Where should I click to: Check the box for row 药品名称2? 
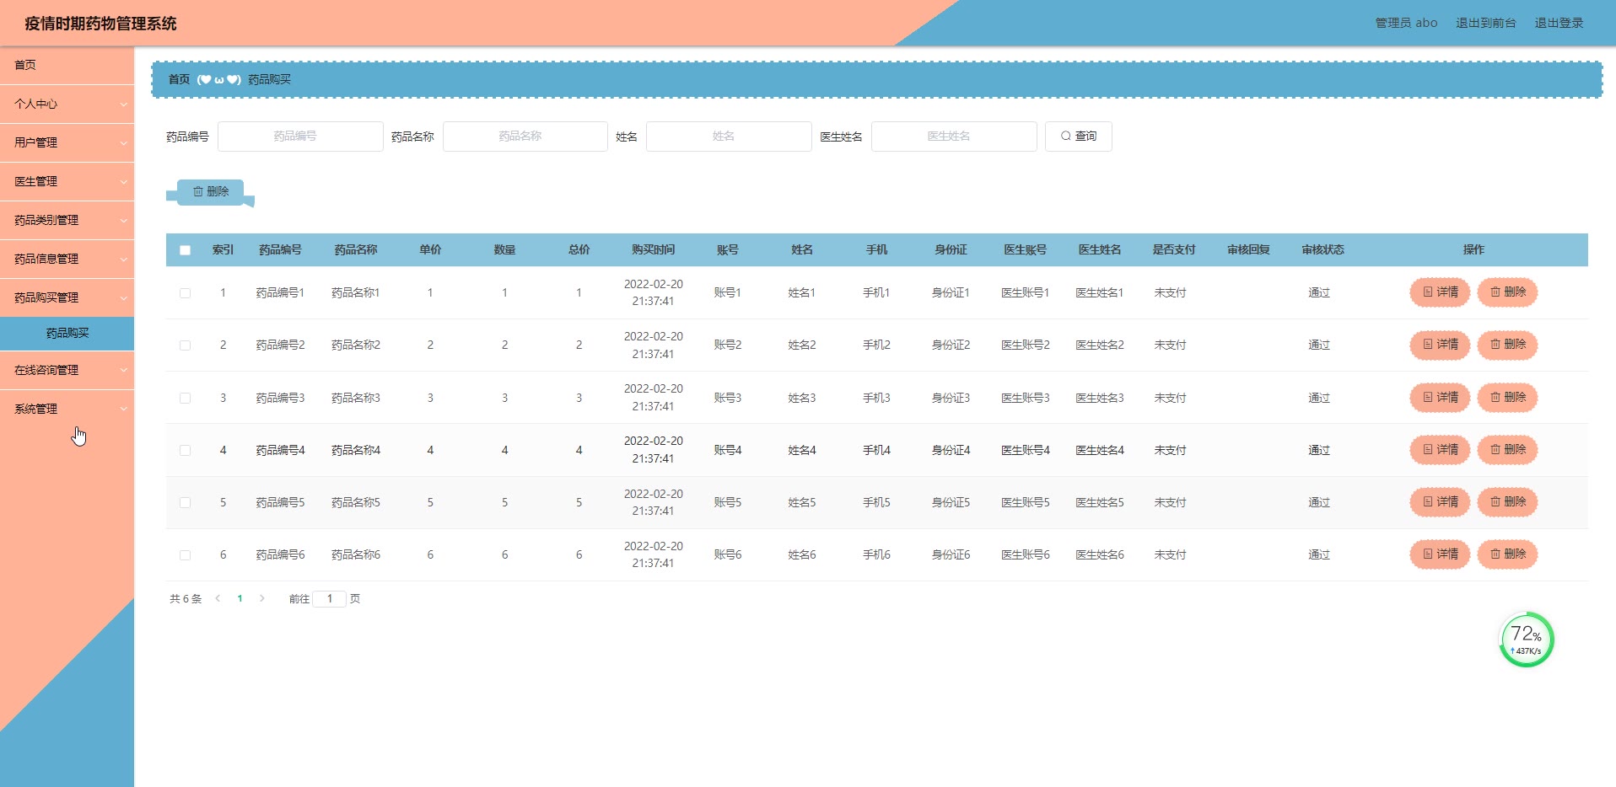point(186,345)
